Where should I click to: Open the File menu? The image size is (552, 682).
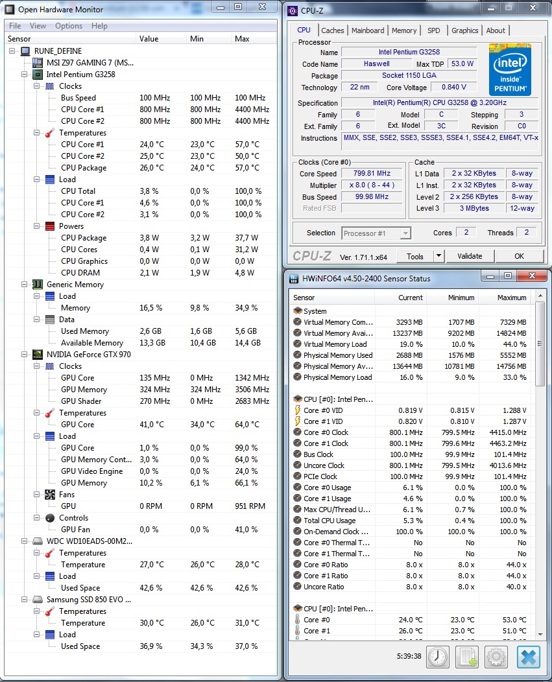[15, 26]
